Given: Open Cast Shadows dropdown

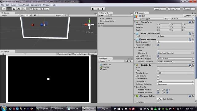Looking at the screenshot, I should click(x=175, y=42).
